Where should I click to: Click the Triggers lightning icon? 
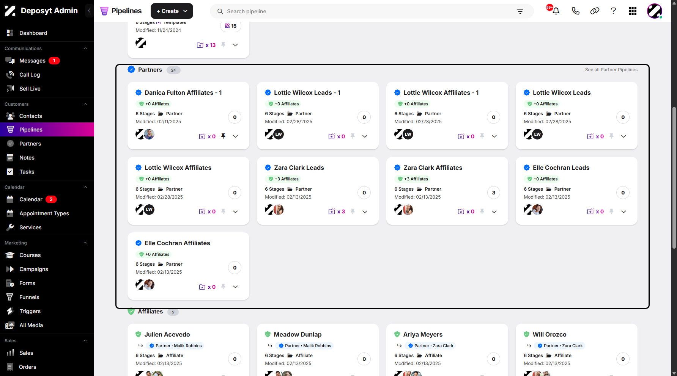[10, 311]
